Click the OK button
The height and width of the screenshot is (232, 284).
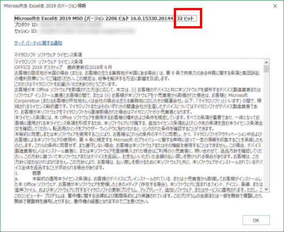256,220
